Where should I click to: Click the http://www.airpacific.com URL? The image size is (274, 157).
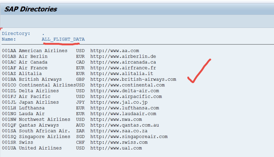pos(126,96)
